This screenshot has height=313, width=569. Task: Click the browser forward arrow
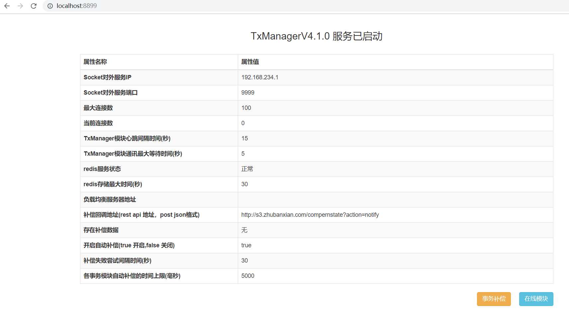click(x=20, y=6)
